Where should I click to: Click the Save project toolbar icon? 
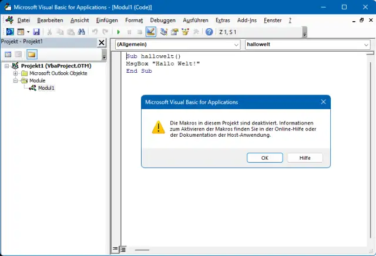pos(36,32)
